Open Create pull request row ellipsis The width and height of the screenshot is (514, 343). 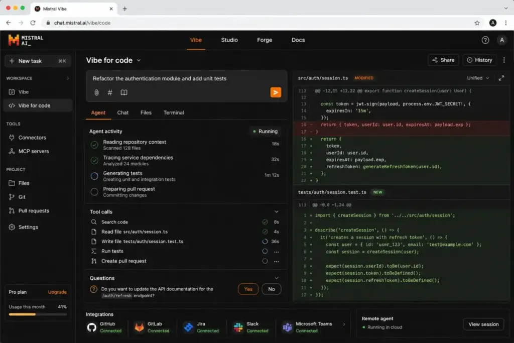pyautogui.click(x=277, y=261)
